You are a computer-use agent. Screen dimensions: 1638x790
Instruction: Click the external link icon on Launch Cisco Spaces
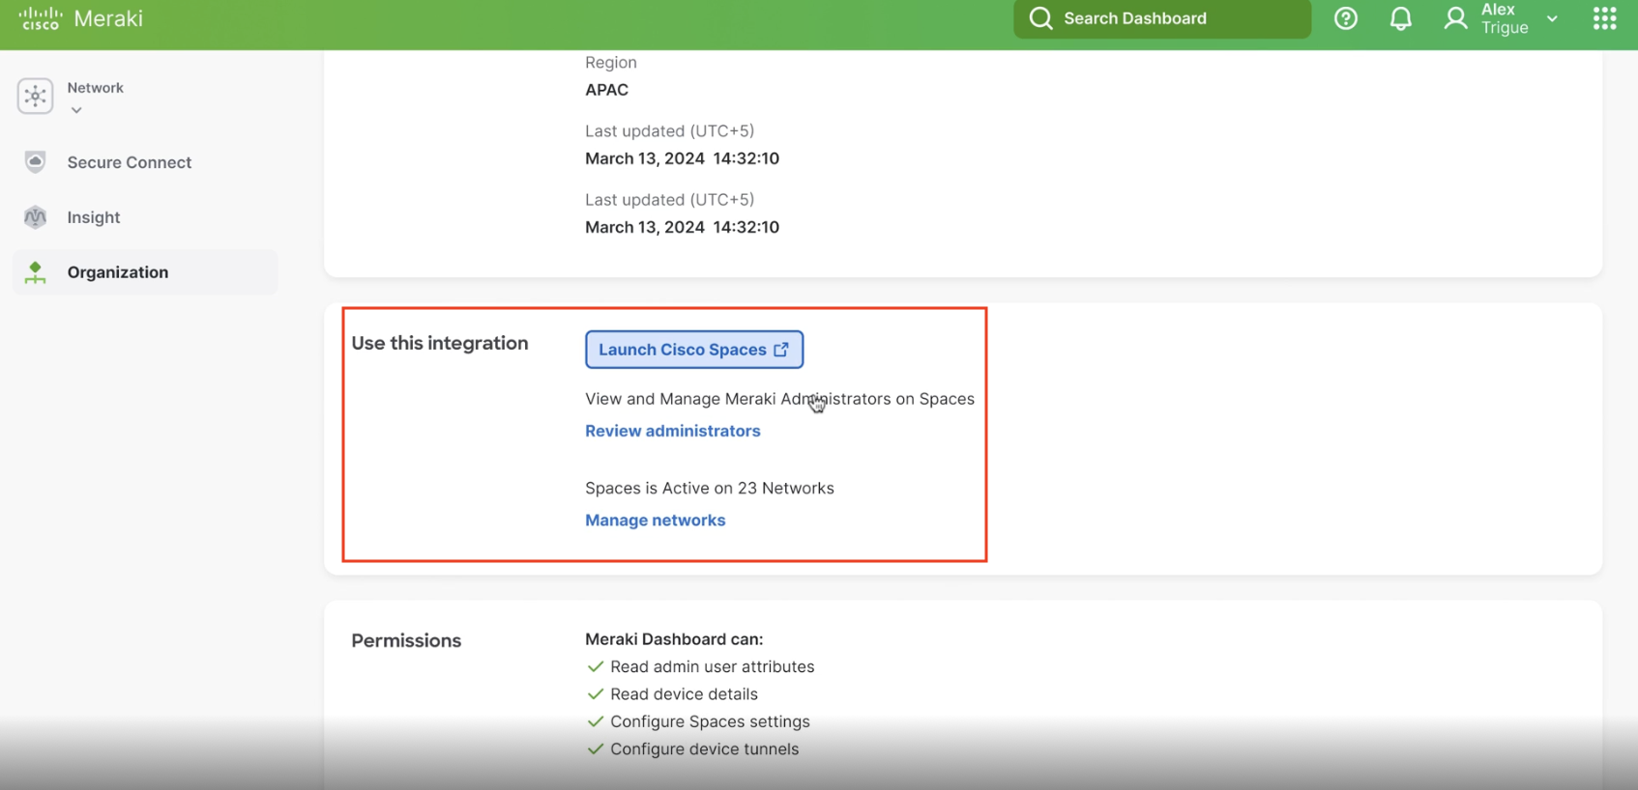[x=781, y=350]
